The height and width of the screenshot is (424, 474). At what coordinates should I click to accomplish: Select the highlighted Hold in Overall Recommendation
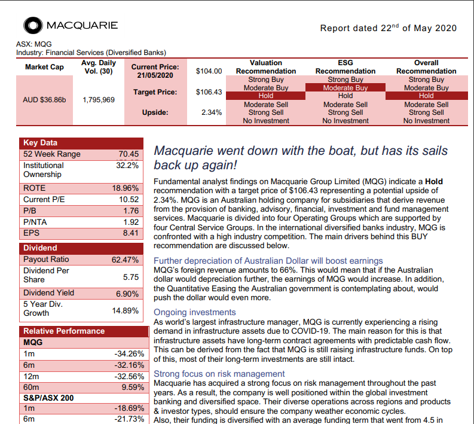426,96
